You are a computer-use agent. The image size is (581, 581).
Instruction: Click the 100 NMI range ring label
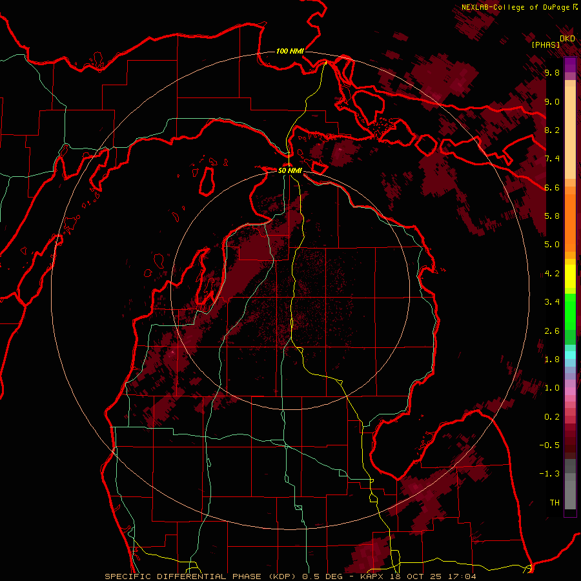[290, 51]
